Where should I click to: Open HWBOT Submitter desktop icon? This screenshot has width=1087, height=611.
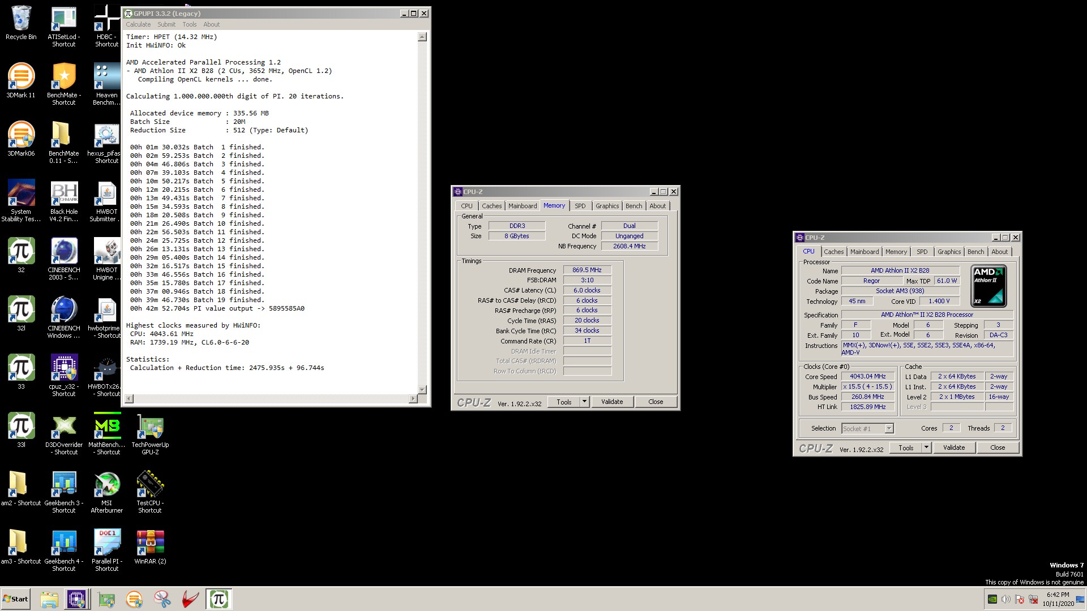(106, 201)
